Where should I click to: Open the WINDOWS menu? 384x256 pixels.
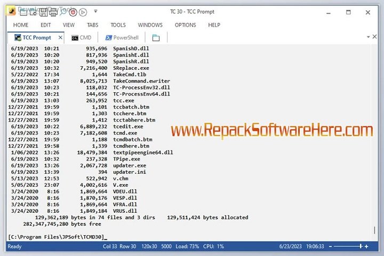point(150,25)
